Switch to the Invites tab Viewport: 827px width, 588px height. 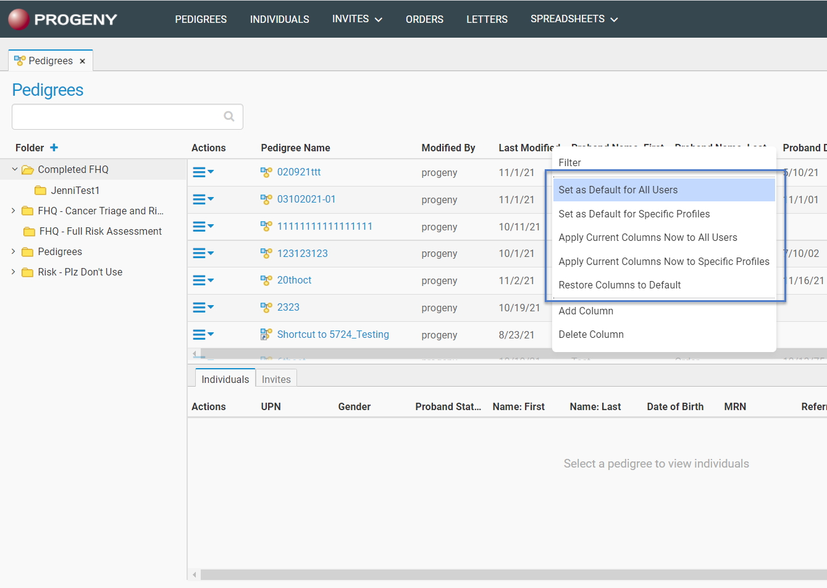click(x=276, y=379)
